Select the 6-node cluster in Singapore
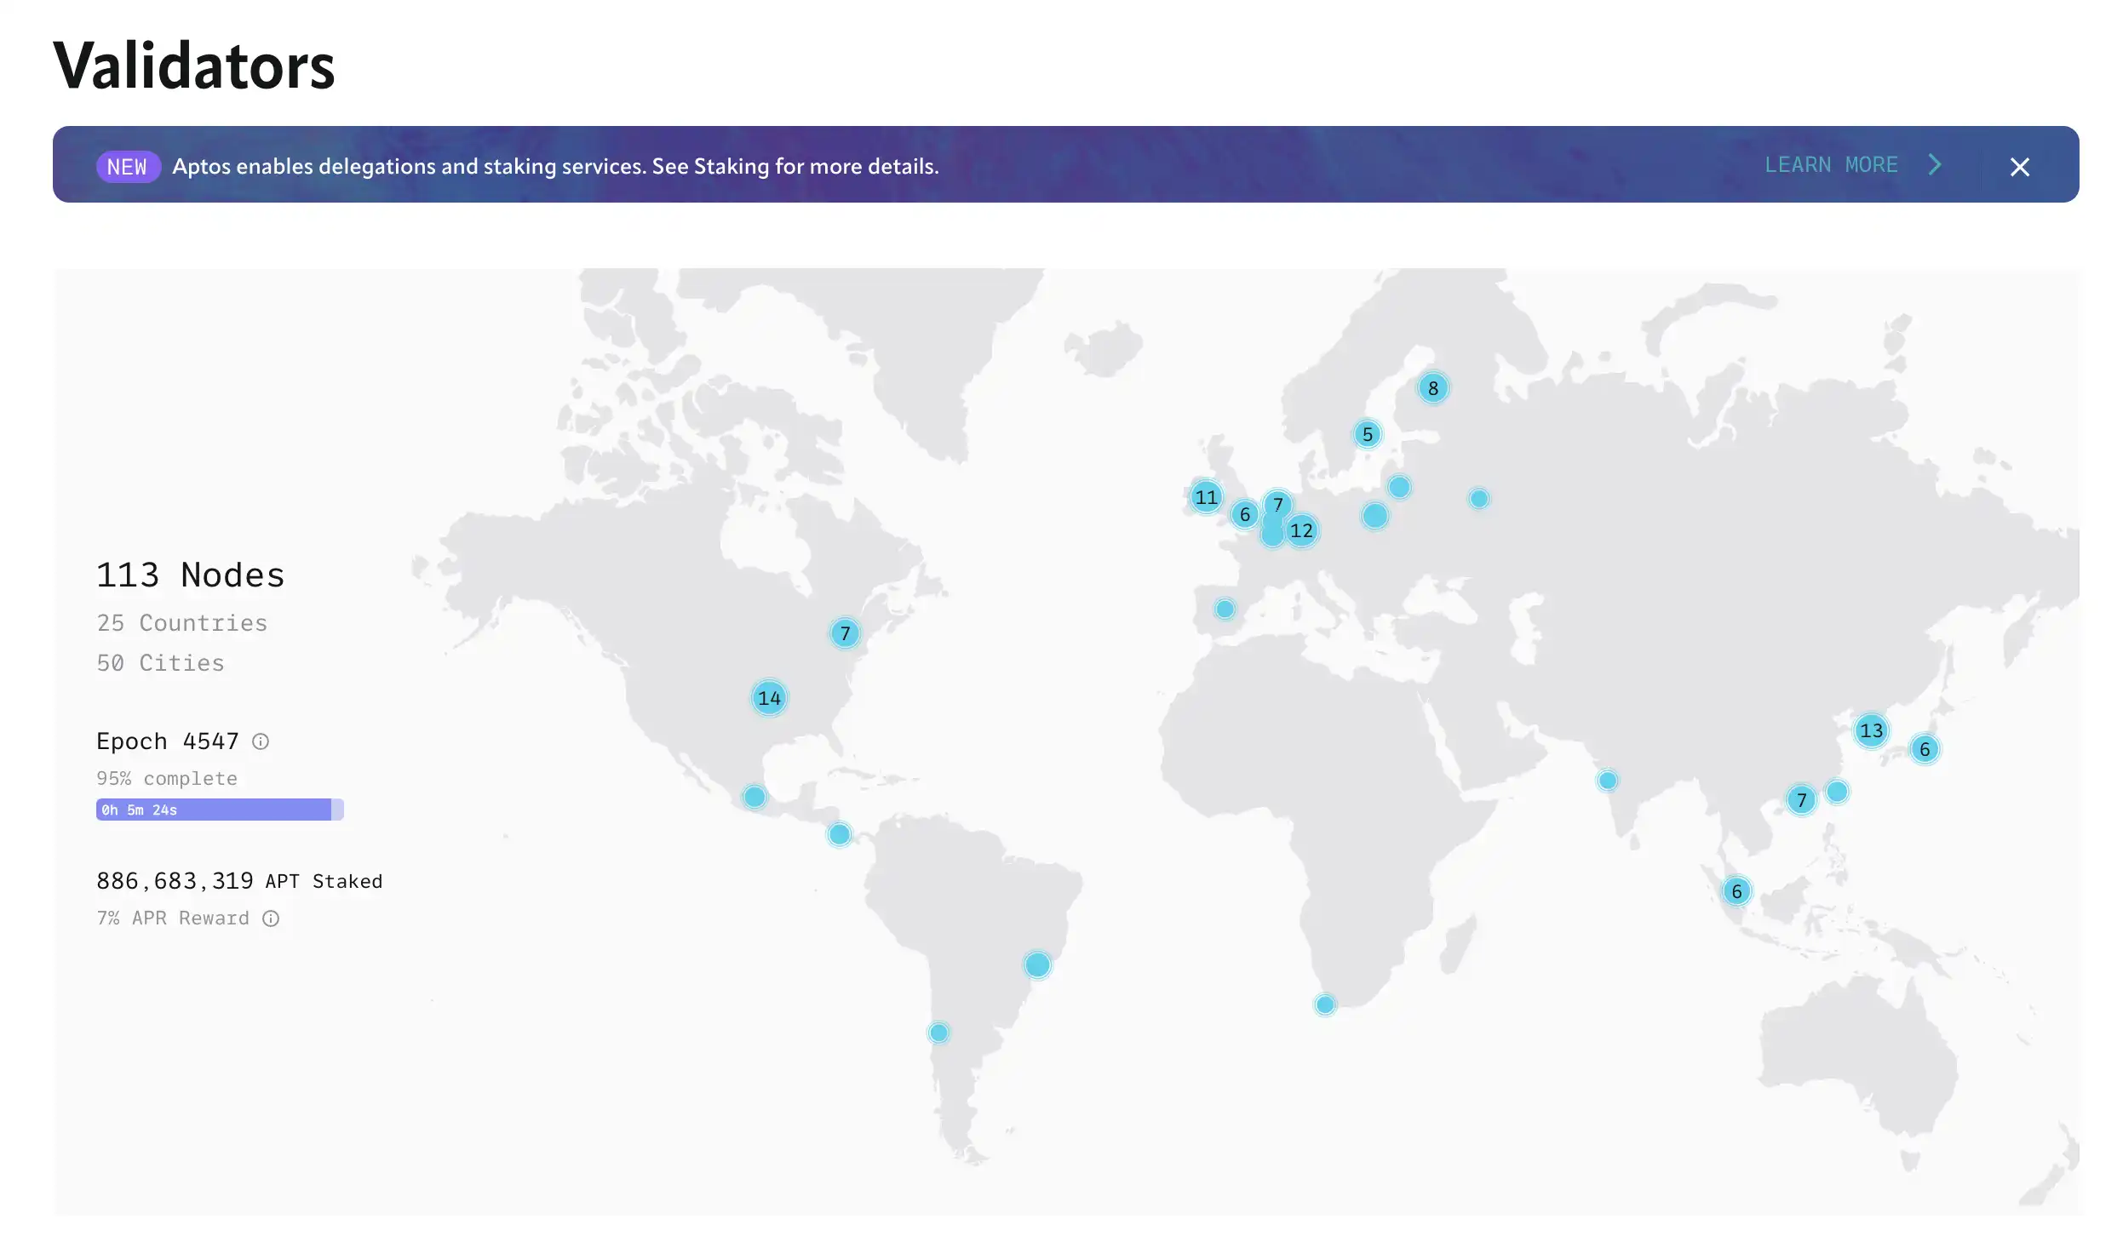The image size is (2117, 1236). [x=1736, y=891]
